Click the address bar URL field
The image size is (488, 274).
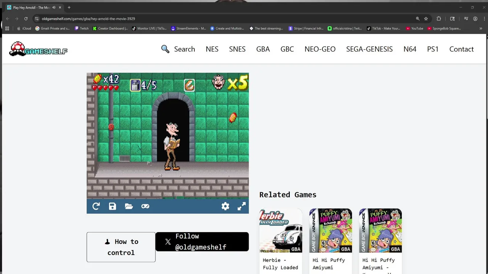(x=225, y=19)
